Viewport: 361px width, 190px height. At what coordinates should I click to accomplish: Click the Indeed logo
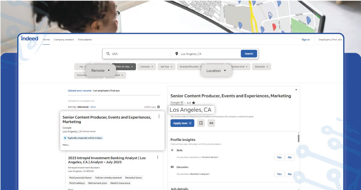point(29,38)
